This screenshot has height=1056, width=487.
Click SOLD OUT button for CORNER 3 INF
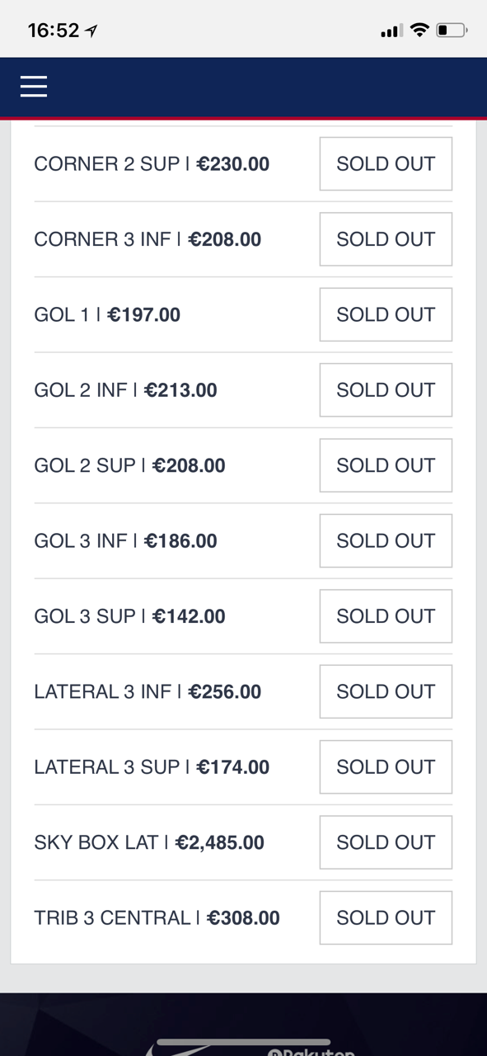pyautogui.click(x=386, y=239)
